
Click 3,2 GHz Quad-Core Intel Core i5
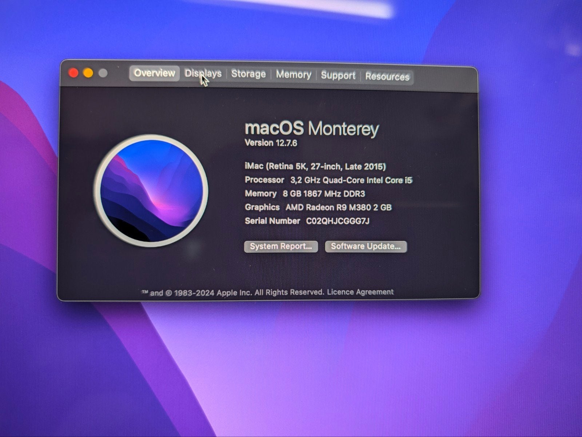click(x=351, y=180)
